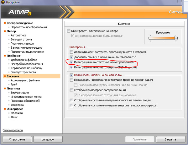The width and height of the screenshot is (188, 145).
Task: Select 'Визуализация' page
Action: click(20, 93)
